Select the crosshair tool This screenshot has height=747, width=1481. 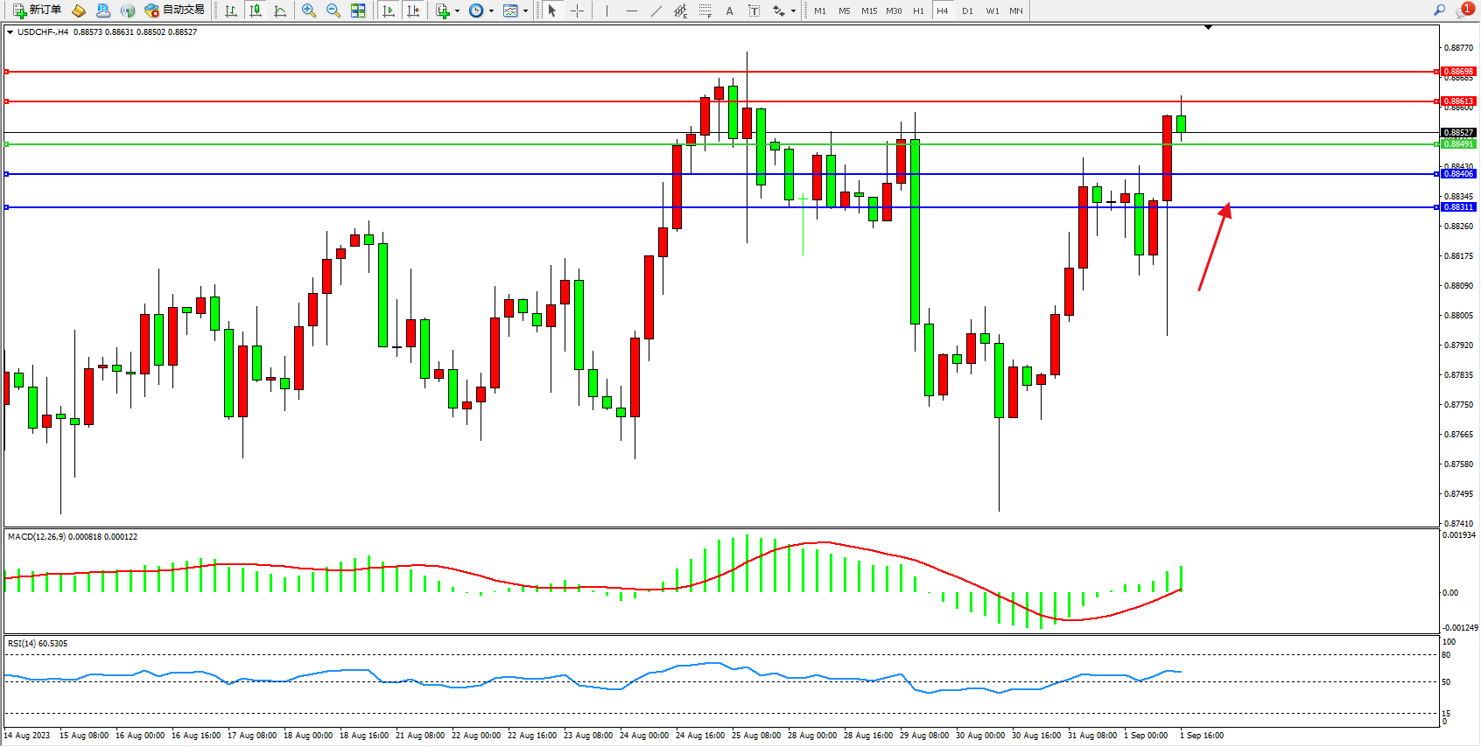pyautogui.click(x=578, y=10)
